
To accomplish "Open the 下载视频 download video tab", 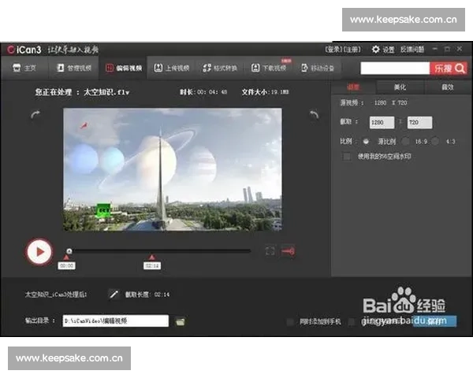I will click(x=269, y=69).
